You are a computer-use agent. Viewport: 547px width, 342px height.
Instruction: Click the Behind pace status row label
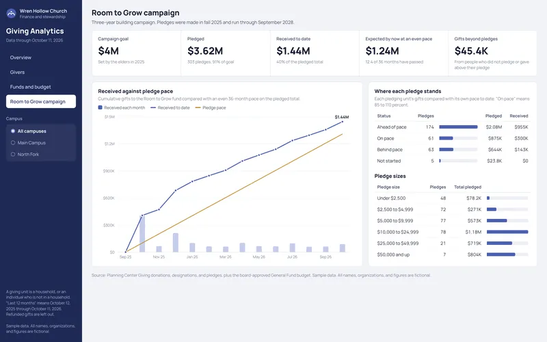[390, 150]
